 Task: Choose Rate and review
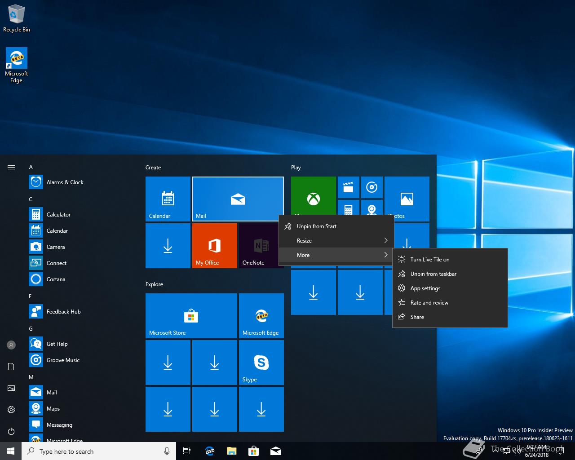450,303
